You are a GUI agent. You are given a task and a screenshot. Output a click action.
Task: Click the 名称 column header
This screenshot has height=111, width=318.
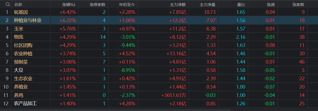(18, 4)
